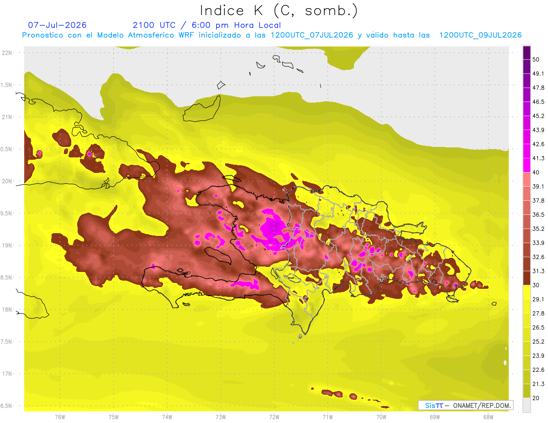Click the longitude label '72W'
This screenshot has width=548, height=423.
274,417
